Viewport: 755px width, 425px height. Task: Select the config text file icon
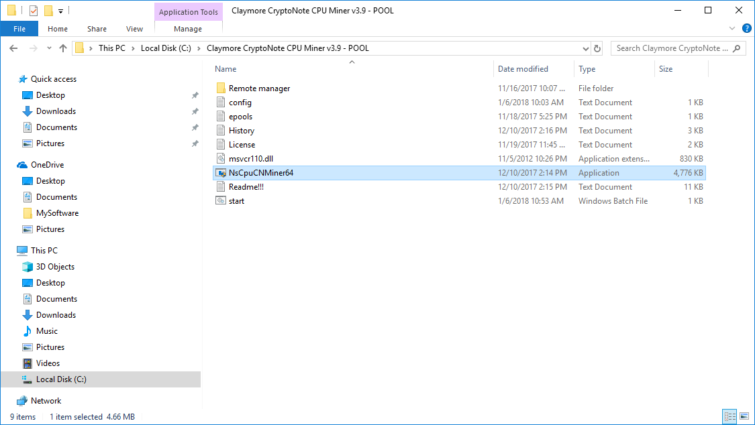coord(221,102)
